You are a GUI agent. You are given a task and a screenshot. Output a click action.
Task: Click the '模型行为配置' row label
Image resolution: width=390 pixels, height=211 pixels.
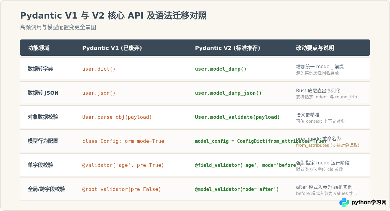(43, 141)
